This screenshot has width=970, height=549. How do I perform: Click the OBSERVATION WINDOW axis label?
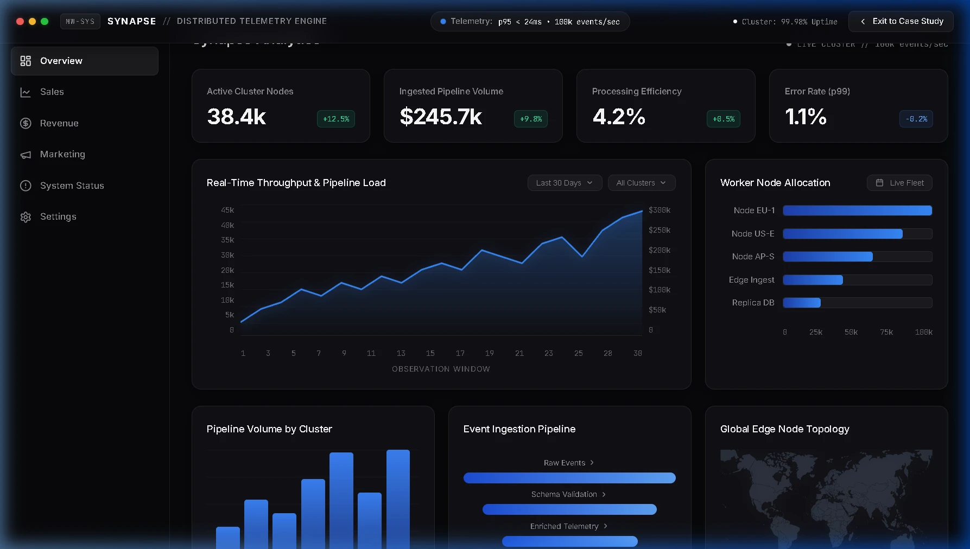coord(441,369)
